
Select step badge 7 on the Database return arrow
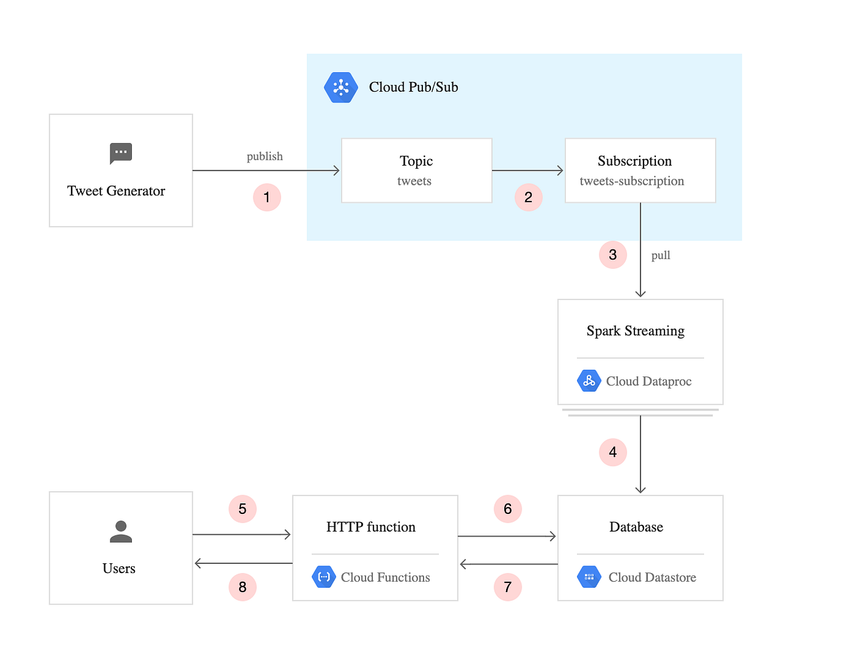click(x=507, y=587)
